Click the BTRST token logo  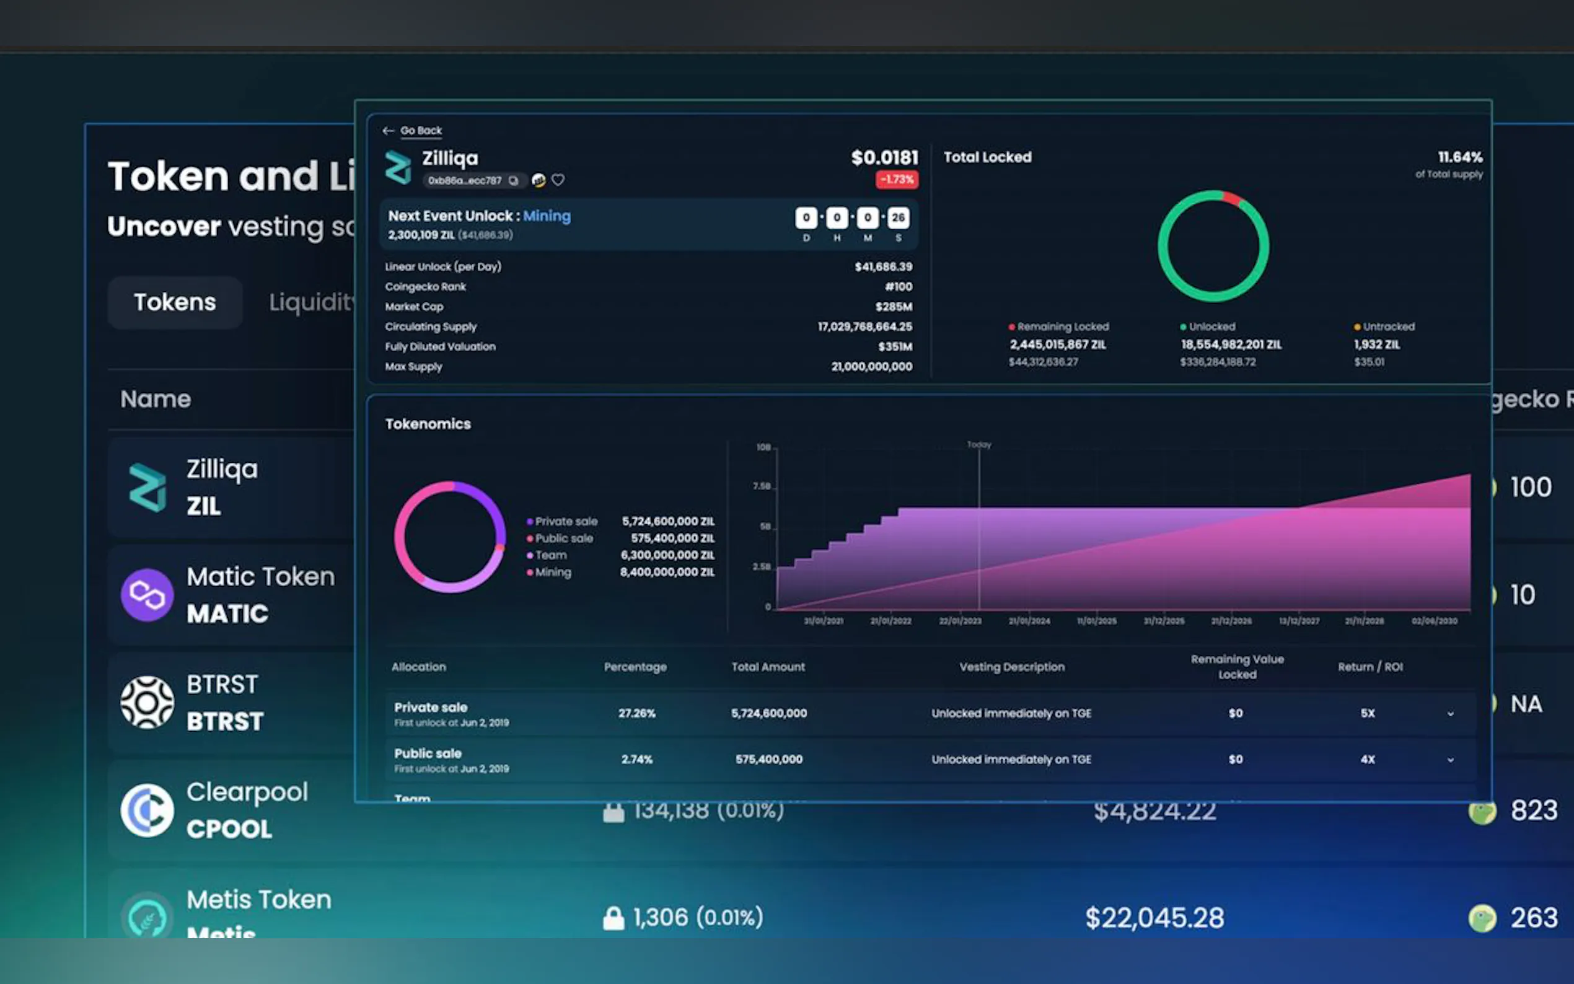[x=147, y=702]
